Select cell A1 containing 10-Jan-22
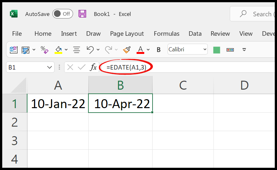Screen dimensions: 277x170 (x=58, y=103)
